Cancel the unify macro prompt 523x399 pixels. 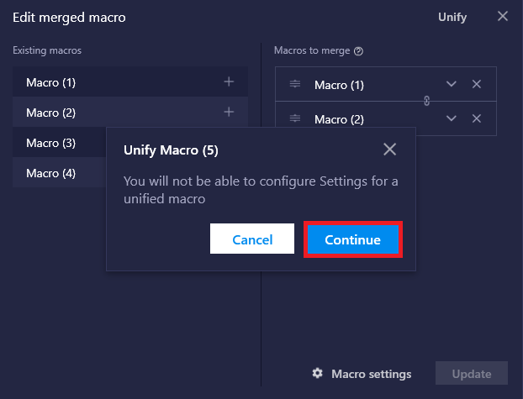click(x=252, y=239)
